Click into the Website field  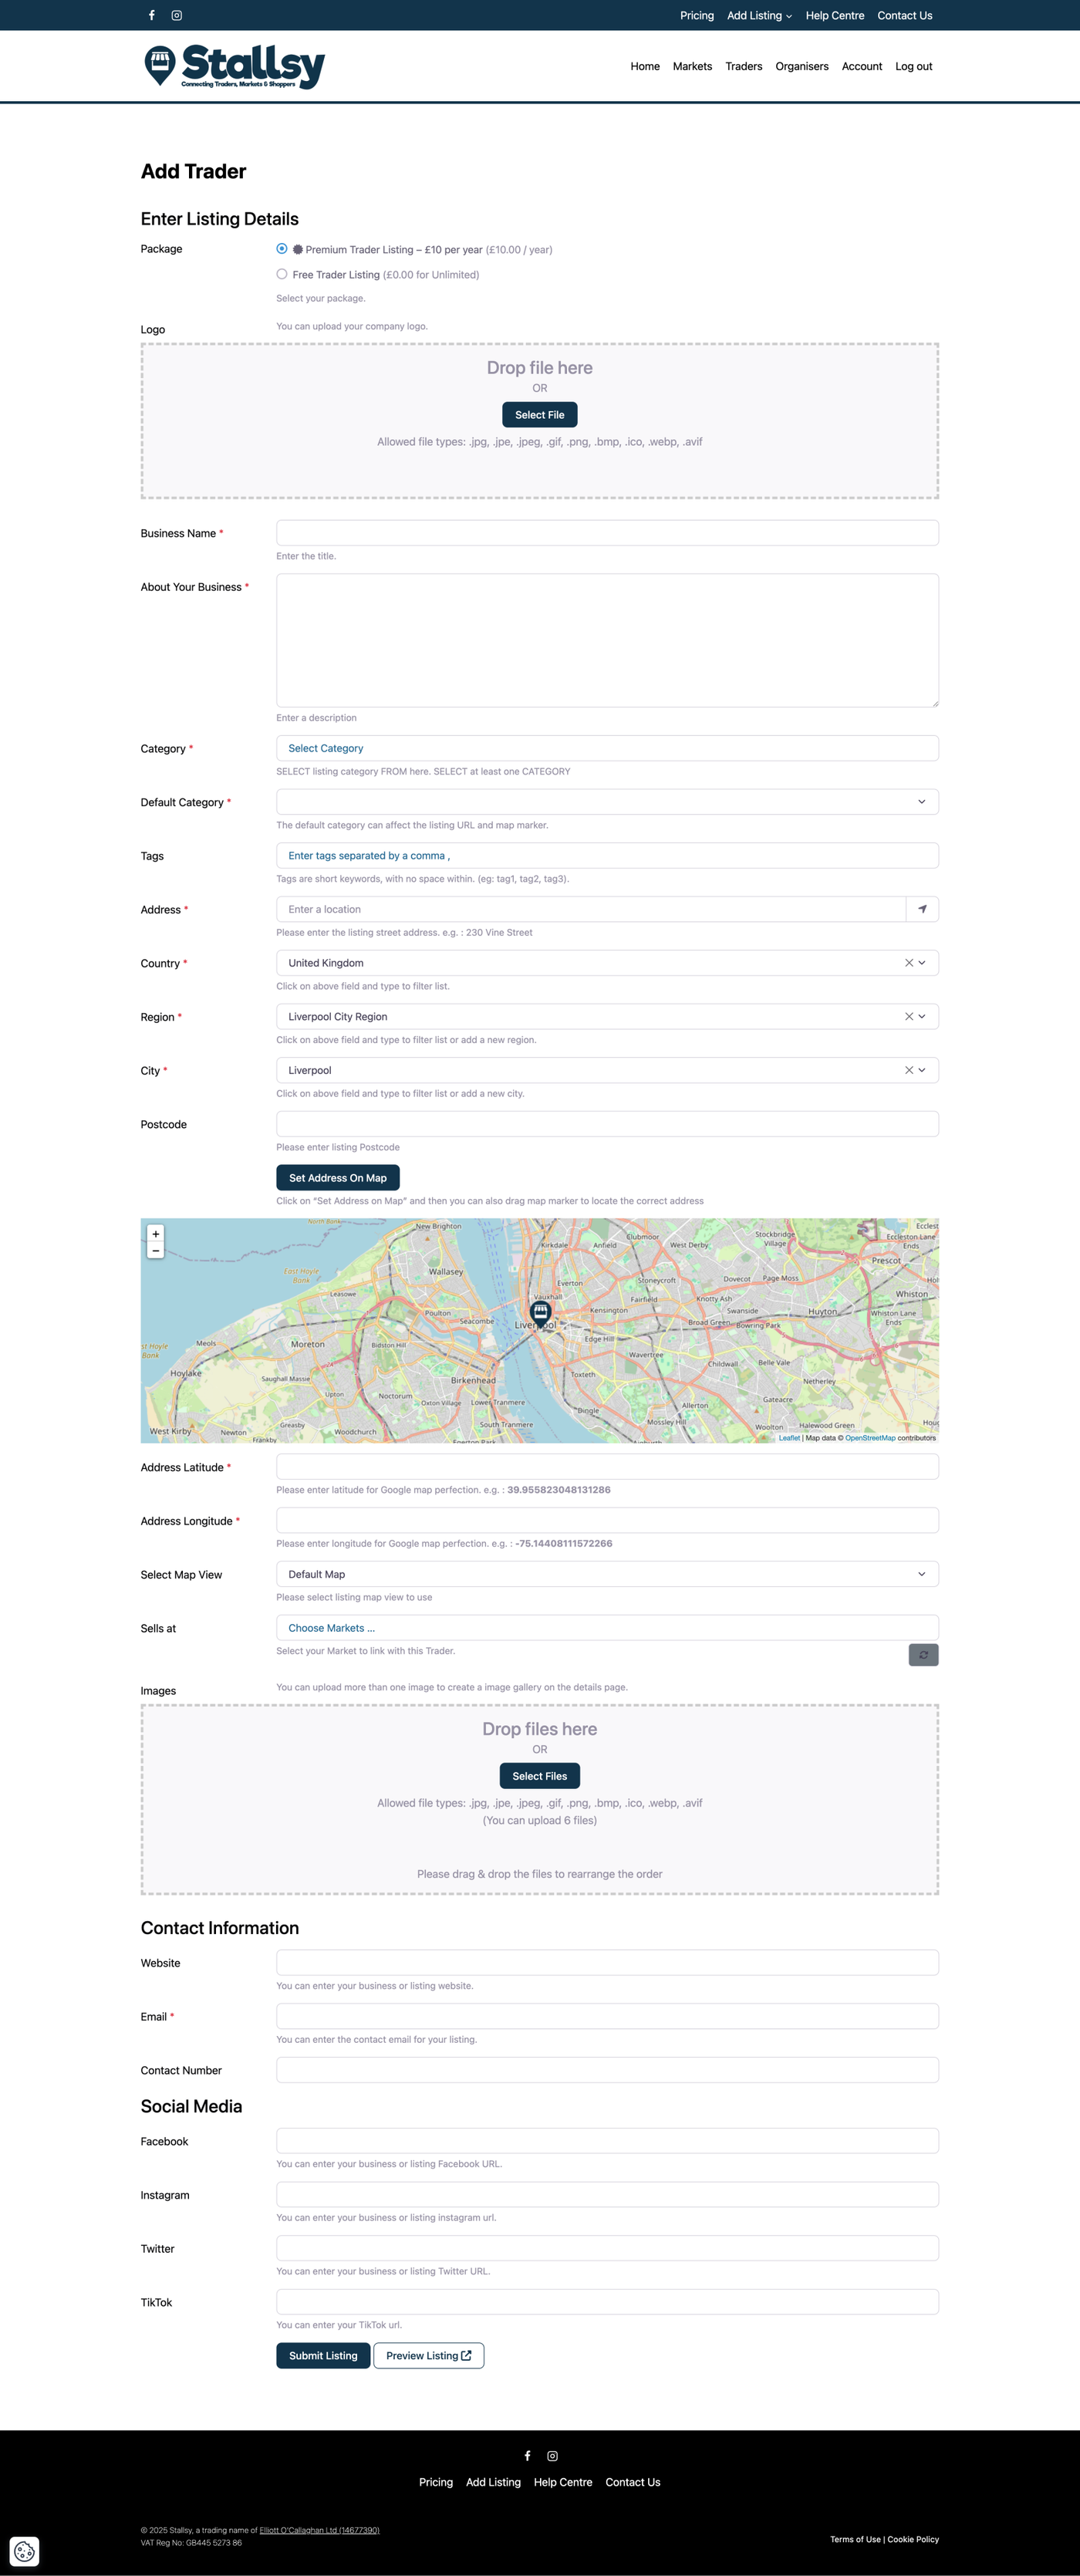(607, 1963)
